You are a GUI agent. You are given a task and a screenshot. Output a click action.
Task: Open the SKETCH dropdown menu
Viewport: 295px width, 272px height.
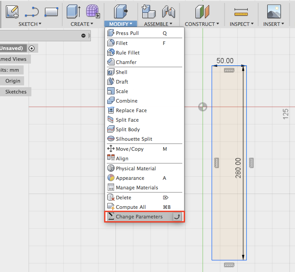pos(30,24)
